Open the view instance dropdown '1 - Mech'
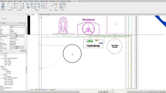The height and width of the screenshot is (93, 166). click(10, 23)
